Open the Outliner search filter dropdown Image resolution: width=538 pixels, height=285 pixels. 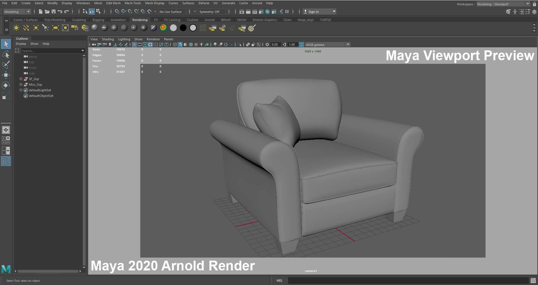point(83,51)
